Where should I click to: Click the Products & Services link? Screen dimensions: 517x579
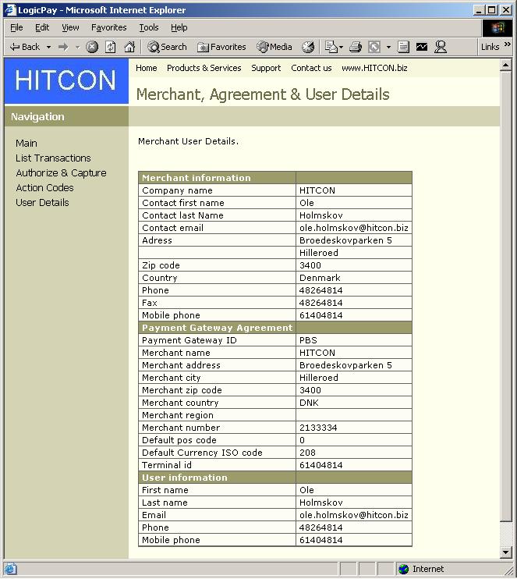[x=204, y=68]
